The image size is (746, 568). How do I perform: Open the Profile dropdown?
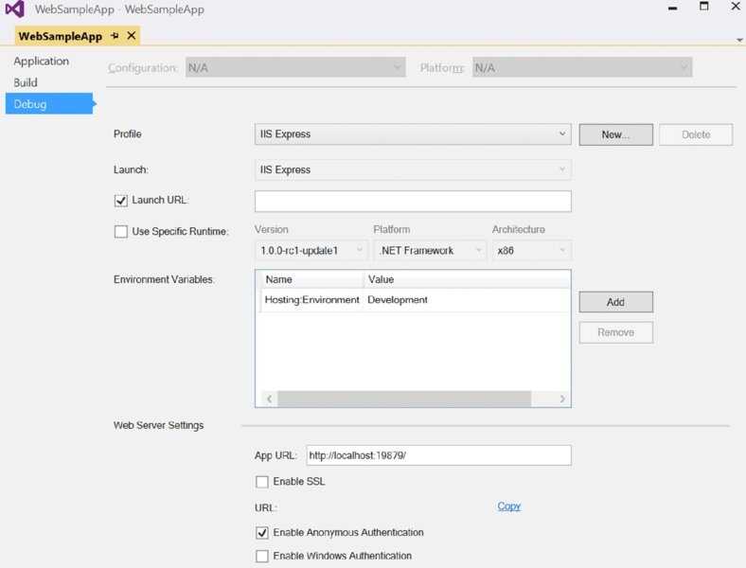pyautogui.click(x=413, y=134)
